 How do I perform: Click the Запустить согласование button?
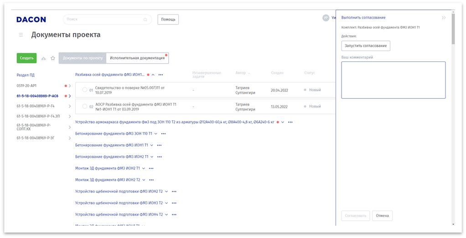click(366, 46)
